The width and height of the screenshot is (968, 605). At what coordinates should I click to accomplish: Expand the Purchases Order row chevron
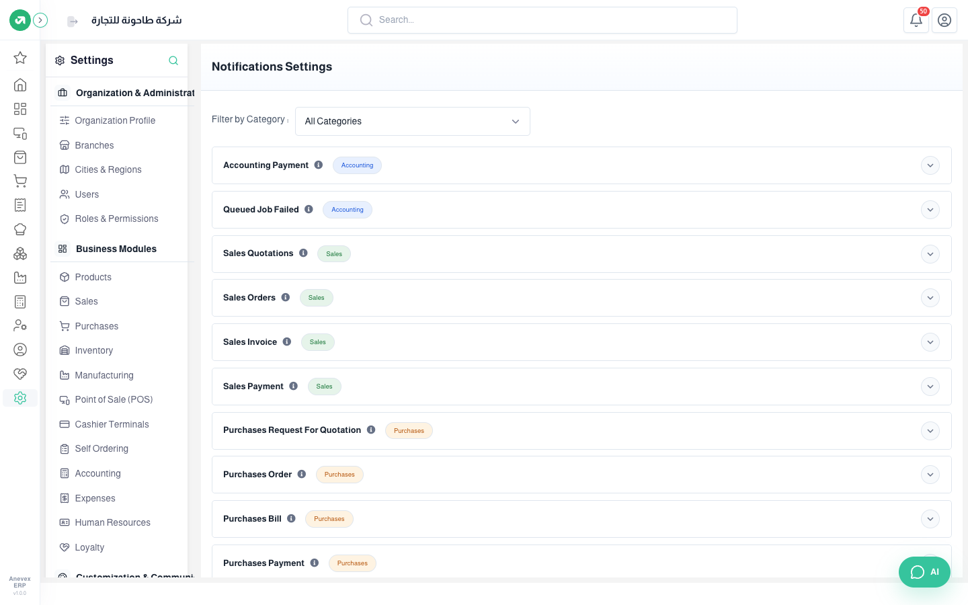(930, 475)
